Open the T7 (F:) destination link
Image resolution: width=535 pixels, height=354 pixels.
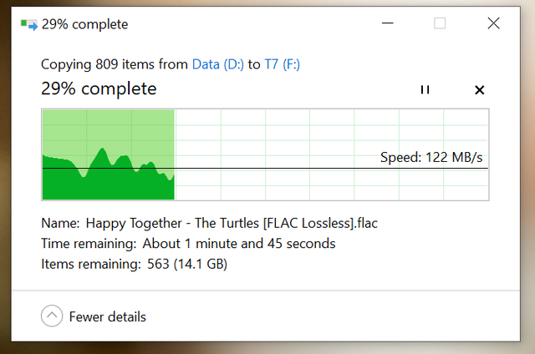tap(283, 64)
